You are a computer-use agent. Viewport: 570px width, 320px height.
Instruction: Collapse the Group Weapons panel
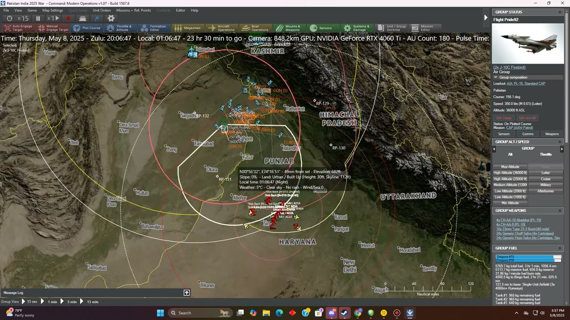pyautogui.click(x=560, y=211)
